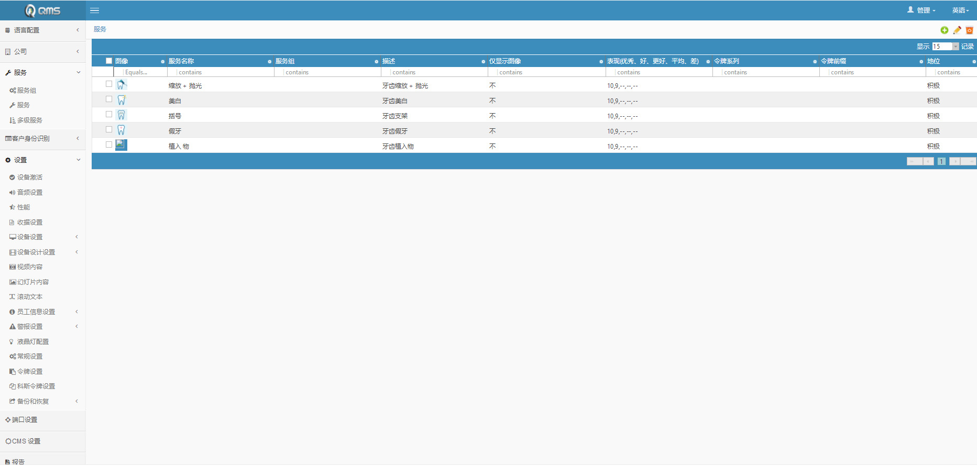This screenshot has height=467, width=977.
Task: Toggle the select-all header checkbox
Action: tap(109, 61)
